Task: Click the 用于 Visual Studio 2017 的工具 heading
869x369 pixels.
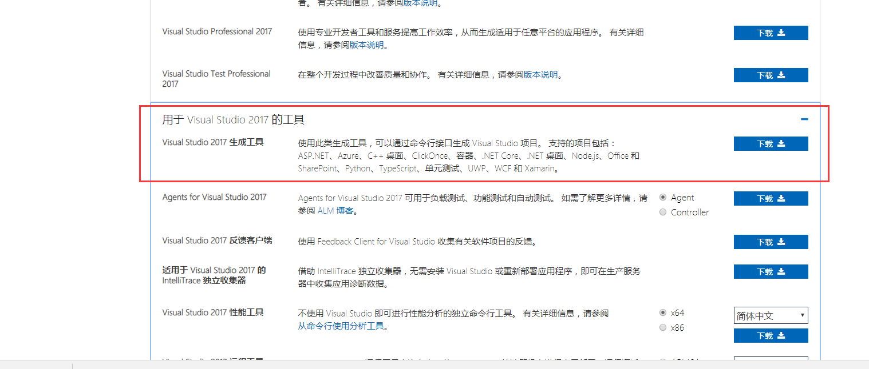Action: [234, 119]
